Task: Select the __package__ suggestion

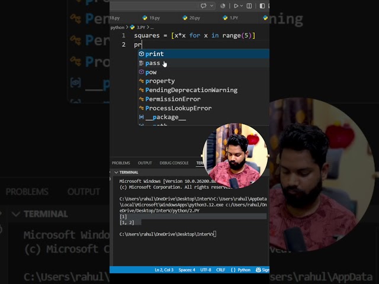Action: pyautogui.click(x=204, y=117)
